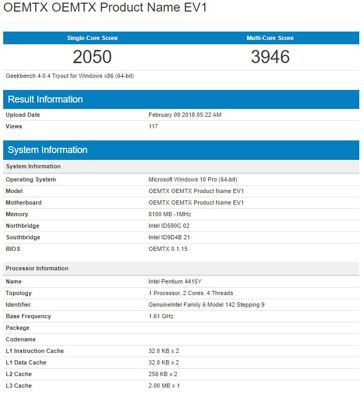Image resolution: width=364 pixels, height=395 pixels.
Task: Click the page title OEMTX OEMTX Product Name EV1
Action: tap(105, 7)
